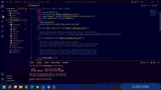Open README.md in the file tree
The width and height of the screenshot is (161, 90).
coord(15,52)
